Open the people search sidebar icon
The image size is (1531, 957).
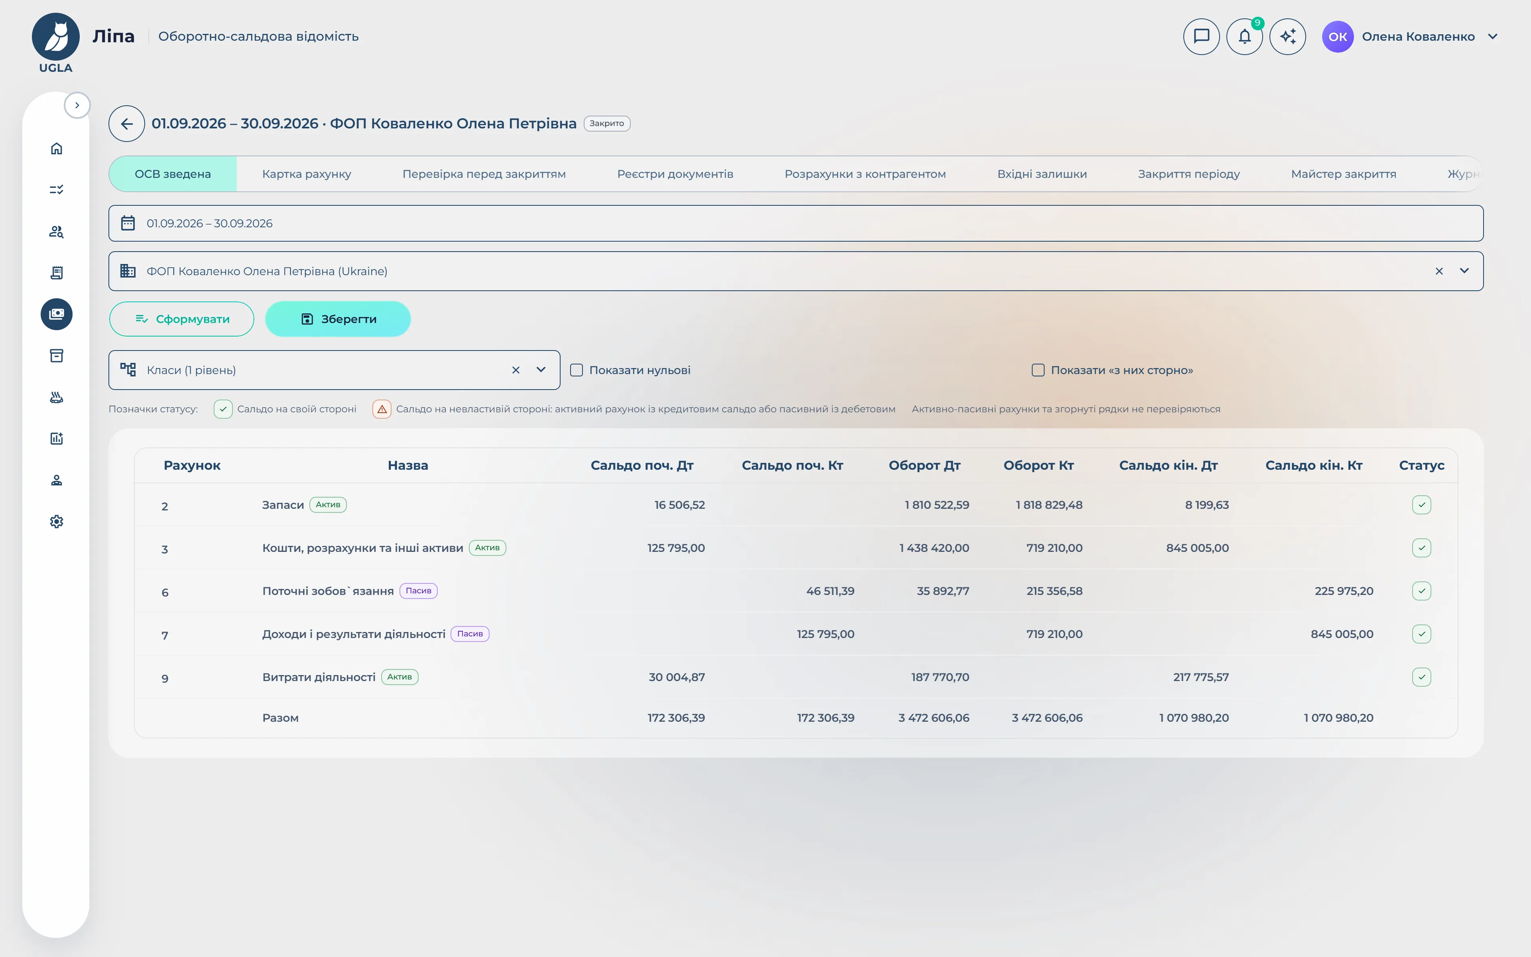[x=56, y=231]
